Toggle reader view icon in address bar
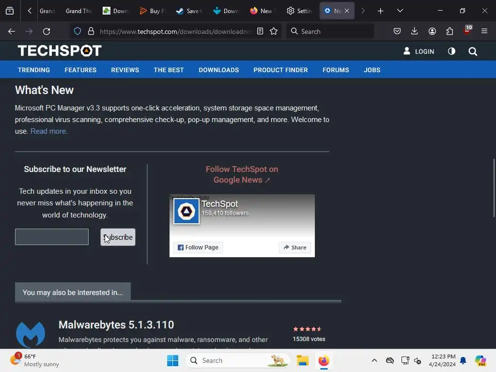 260,31
